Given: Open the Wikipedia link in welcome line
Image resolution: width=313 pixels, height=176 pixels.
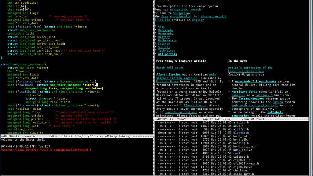Looking at the screenshot, I should [x=181, y=13].
